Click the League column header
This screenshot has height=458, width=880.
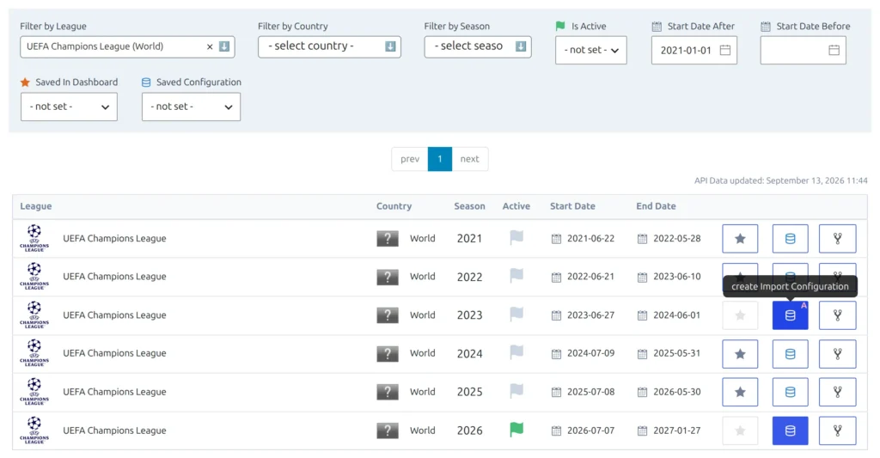[x=36, y=206]
